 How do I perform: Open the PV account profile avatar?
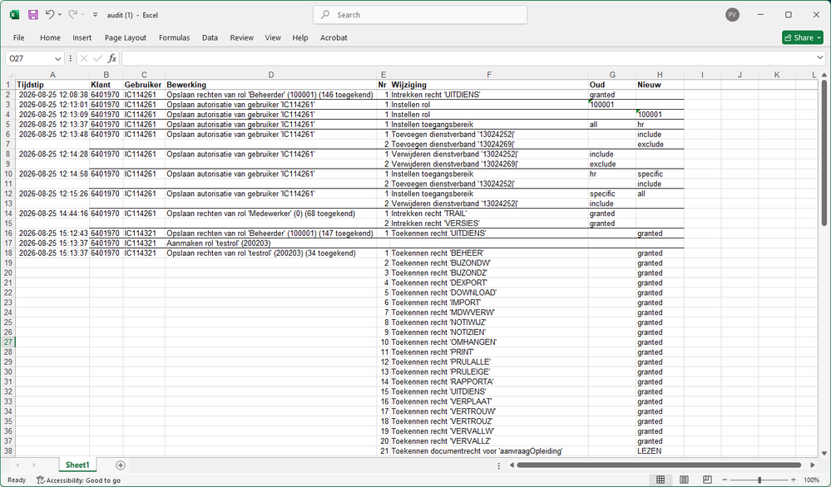pos(732,15)
